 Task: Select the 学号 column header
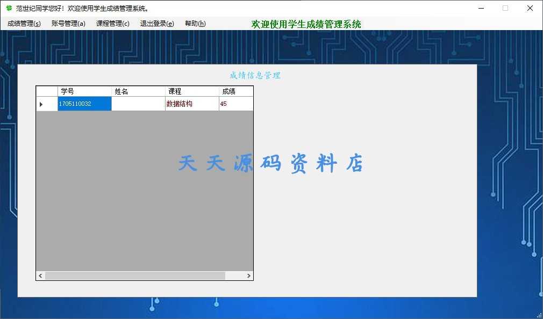point(84,91)
